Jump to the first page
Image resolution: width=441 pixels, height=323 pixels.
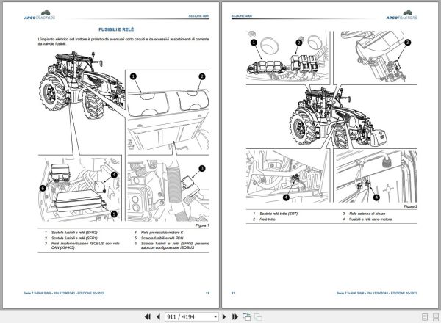point(148,317)
